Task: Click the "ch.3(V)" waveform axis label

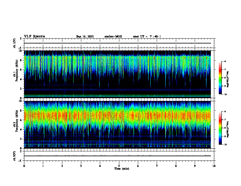Action: pos(15,156)
